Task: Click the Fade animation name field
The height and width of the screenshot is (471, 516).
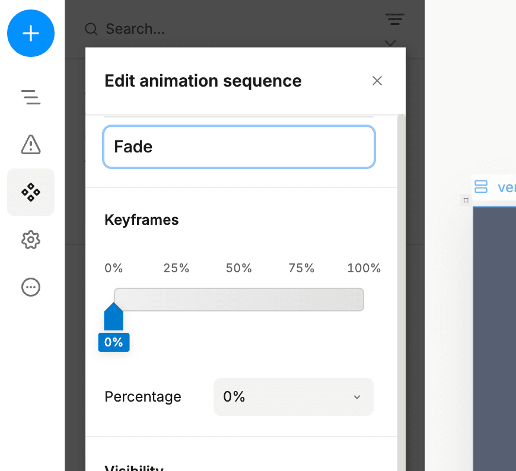Action: pos(239,147)
